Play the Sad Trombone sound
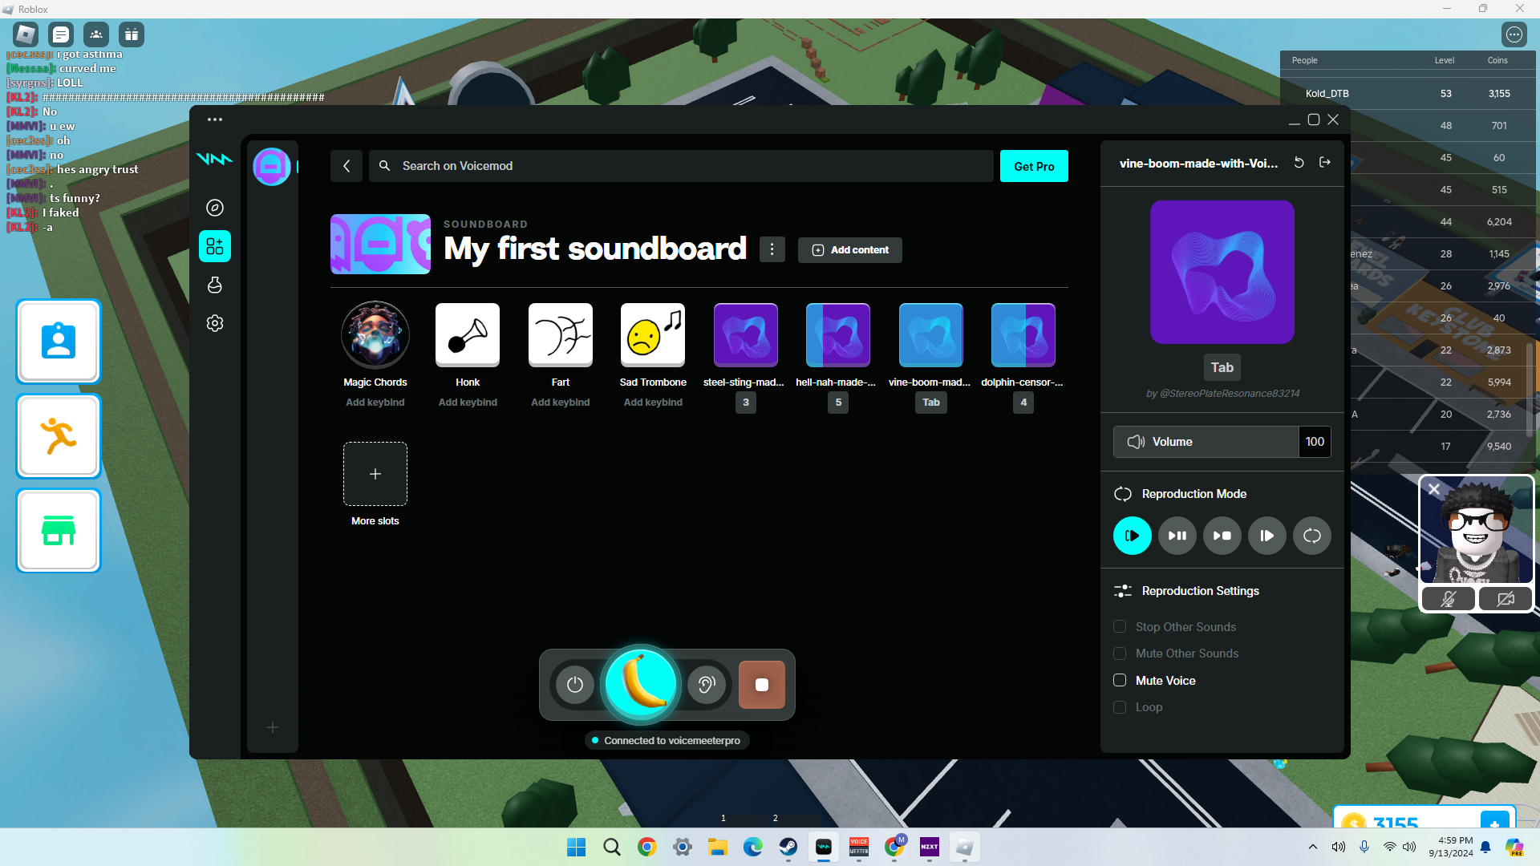1540x866 pixels. pyautogui.click(x=653, y=335)
